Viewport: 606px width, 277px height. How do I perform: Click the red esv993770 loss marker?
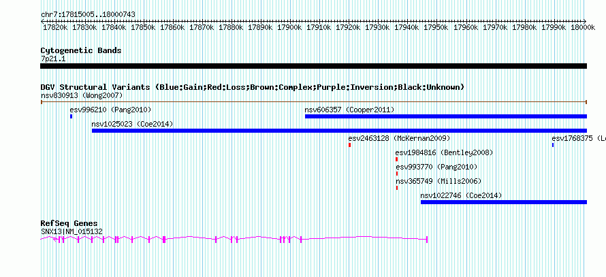[396, 174]
